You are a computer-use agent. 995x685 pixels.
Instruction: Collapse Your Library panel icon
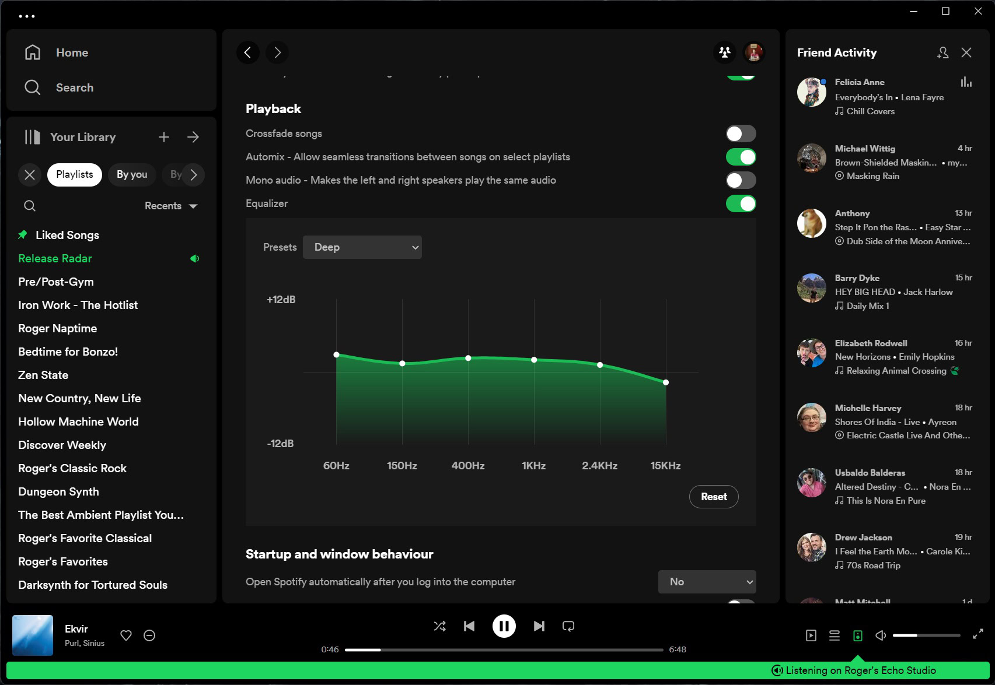coord(33,137)
